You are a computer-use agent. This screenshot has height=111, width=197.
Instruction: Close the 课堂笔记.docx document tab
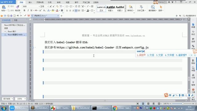(x=58, y=16)
